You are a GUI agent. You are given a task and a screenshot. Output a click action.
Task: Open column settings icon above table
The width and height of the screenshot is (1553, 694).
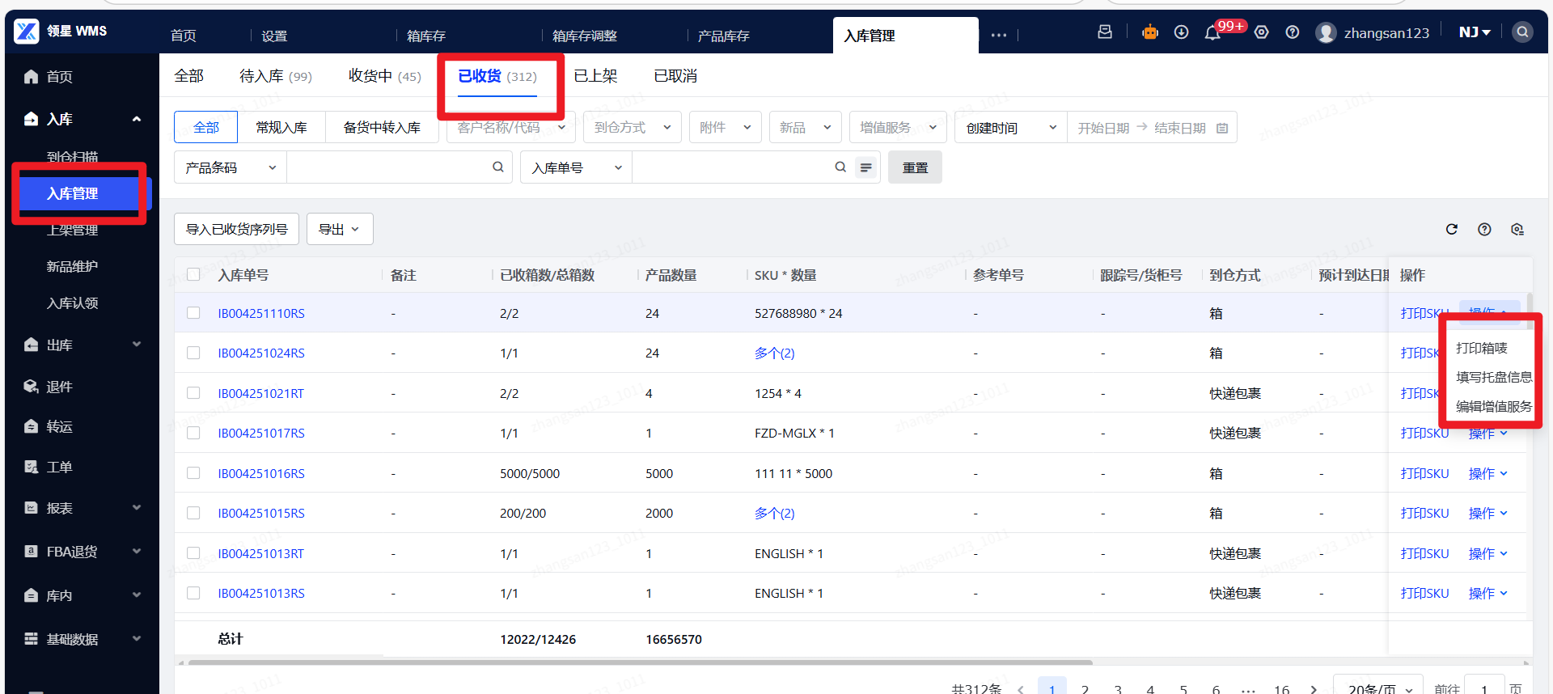pos(1517,230)
